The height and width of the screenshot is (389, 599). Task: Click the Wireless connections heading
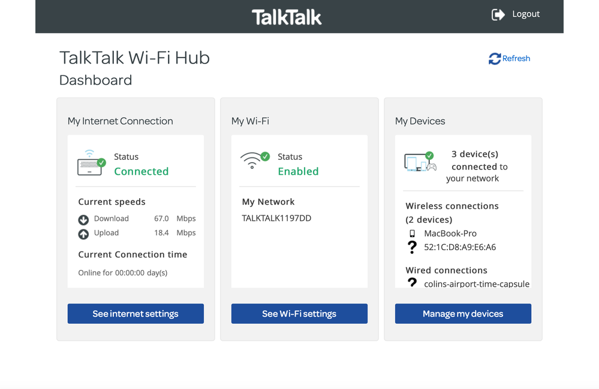pos(451,206)
